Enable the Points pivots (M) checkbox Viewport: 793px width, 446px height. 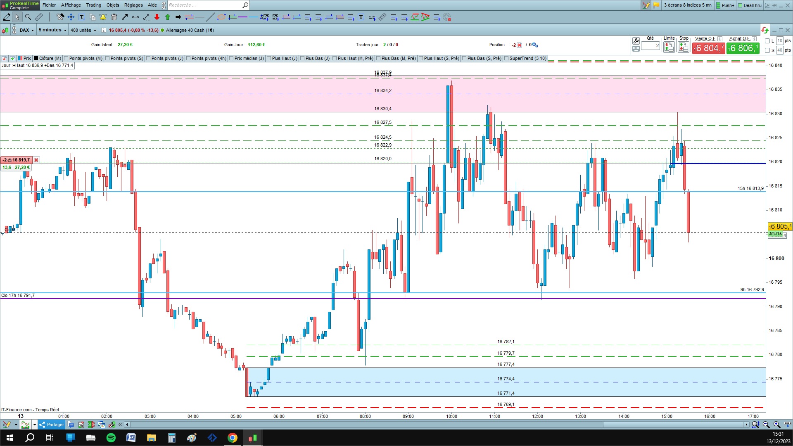tap(66, 58)
